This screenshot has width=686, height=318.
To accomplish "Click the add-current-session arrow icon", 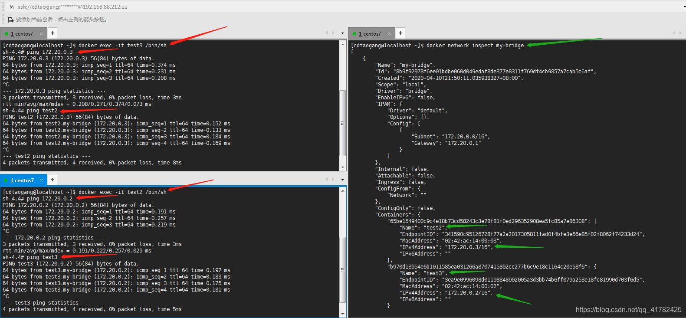I will (11, 20).
